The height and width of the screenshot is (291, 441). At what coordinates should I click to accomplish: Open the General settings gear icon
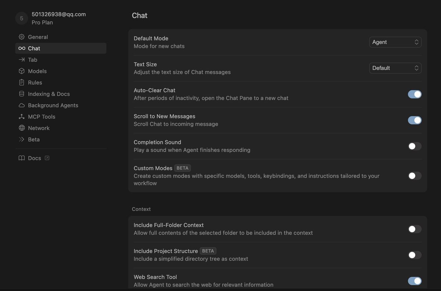point(21,36)
